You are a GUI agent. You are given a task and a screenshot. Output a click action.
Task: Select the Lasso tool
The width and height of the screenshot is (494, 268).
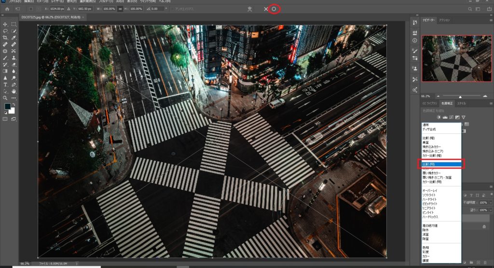coord(5,31)
